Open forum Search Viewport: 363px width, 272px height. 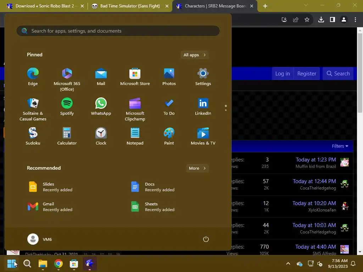click(x=338, y=74)
